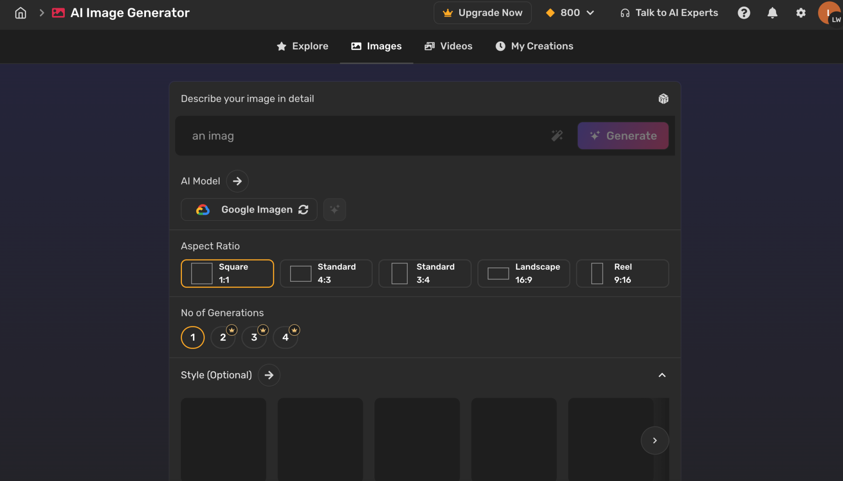Switch to the Videos tab
This screenshot has width=843, height=481.
pyautogui.click(x=449, y=46)
